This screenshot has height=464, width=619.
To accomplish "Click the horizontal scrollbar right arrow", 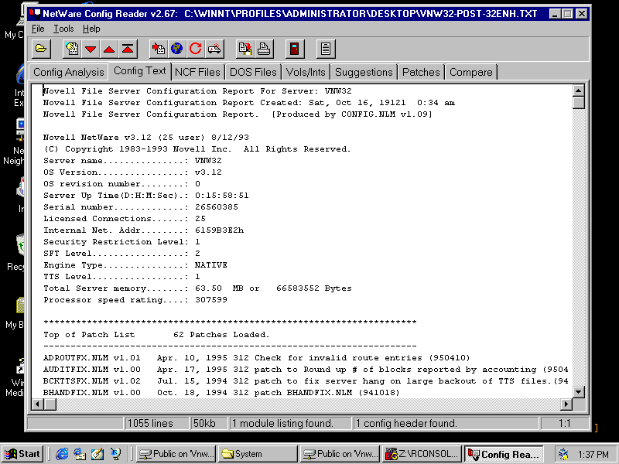I will [x=566, y=404].
